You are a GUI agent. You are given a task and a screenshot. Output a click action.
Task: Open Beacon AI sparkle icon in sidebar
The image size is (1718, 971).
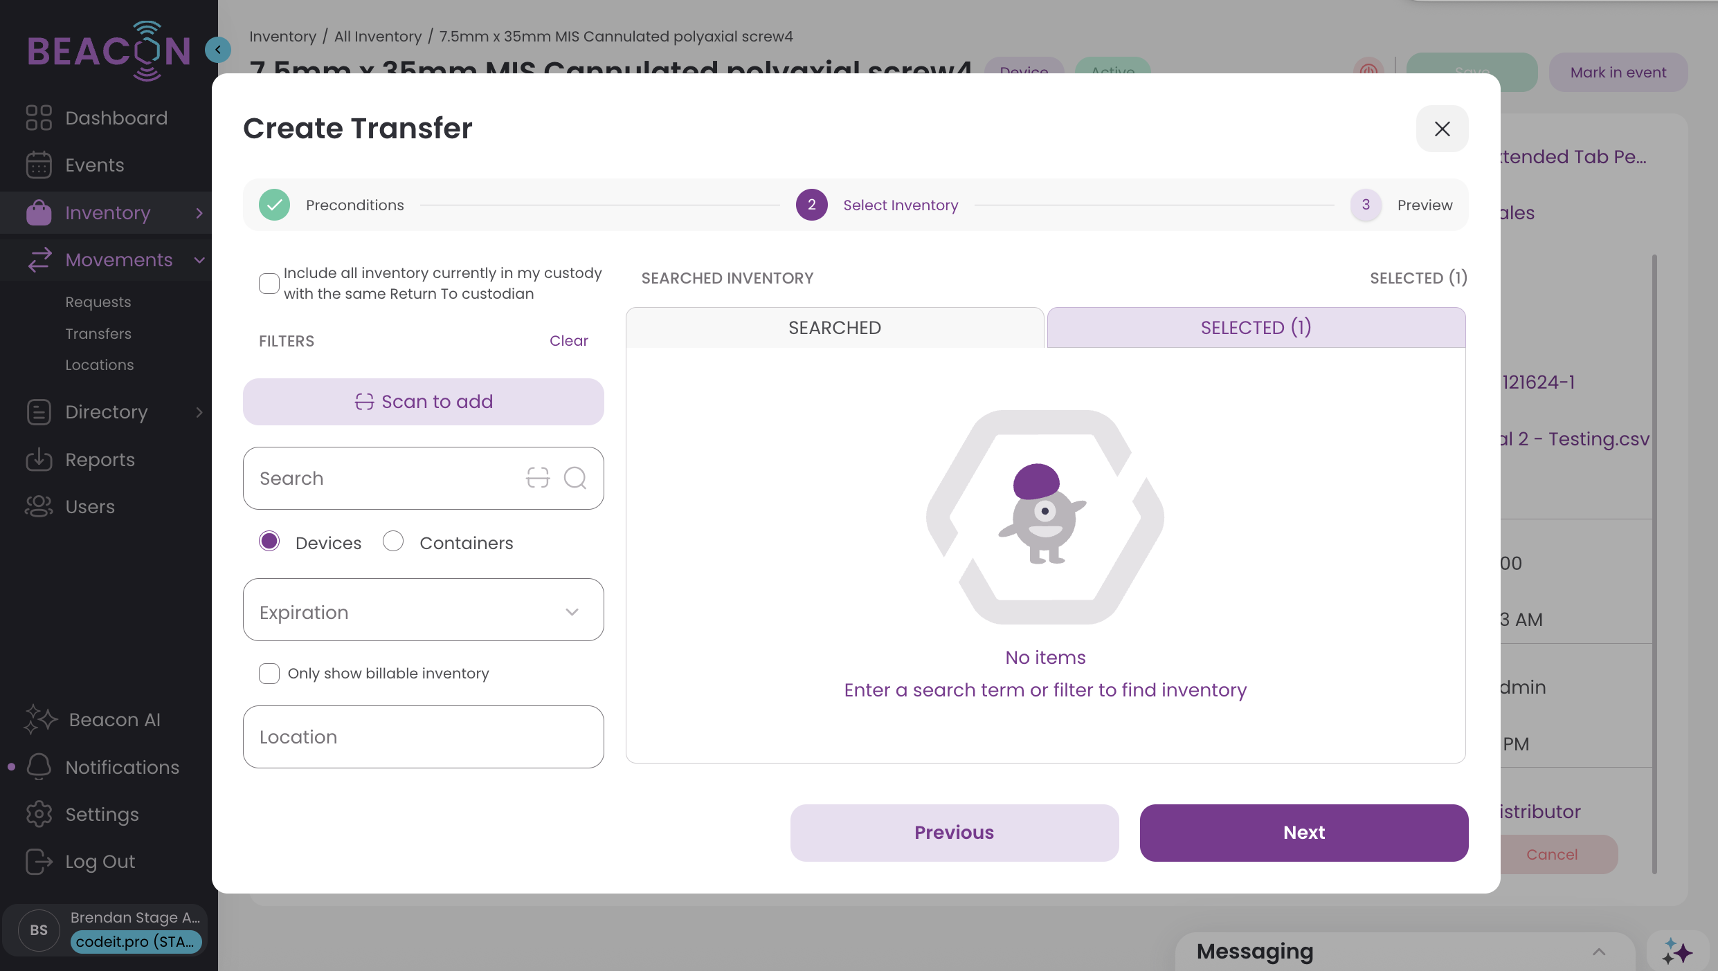pos(39,719)
